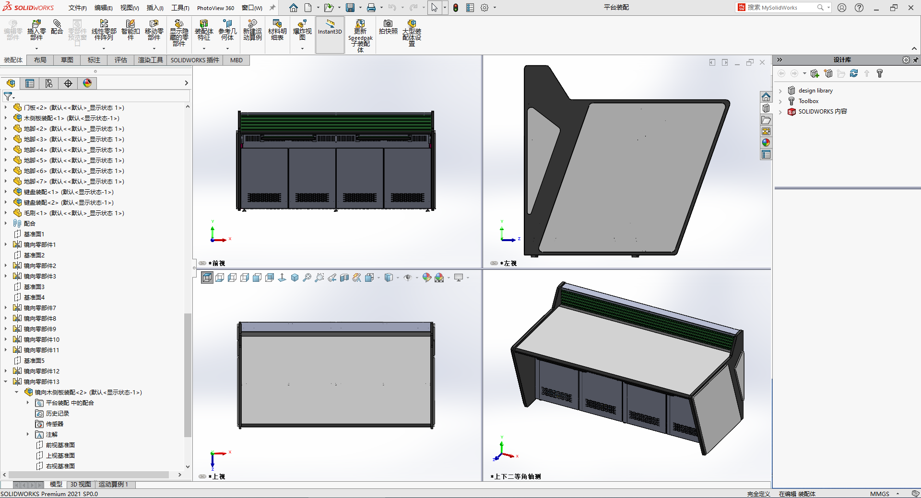The image size is (921, 498).
Task: Open the tree filter funnel icon
Action: click(x=8, y=96)
